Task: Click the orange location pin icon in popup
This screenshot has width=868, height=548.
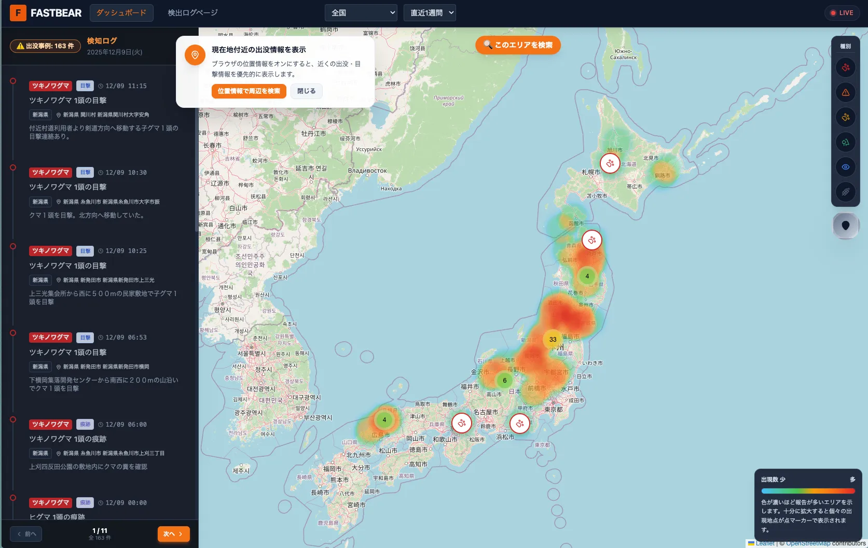Action: (195, 55)
